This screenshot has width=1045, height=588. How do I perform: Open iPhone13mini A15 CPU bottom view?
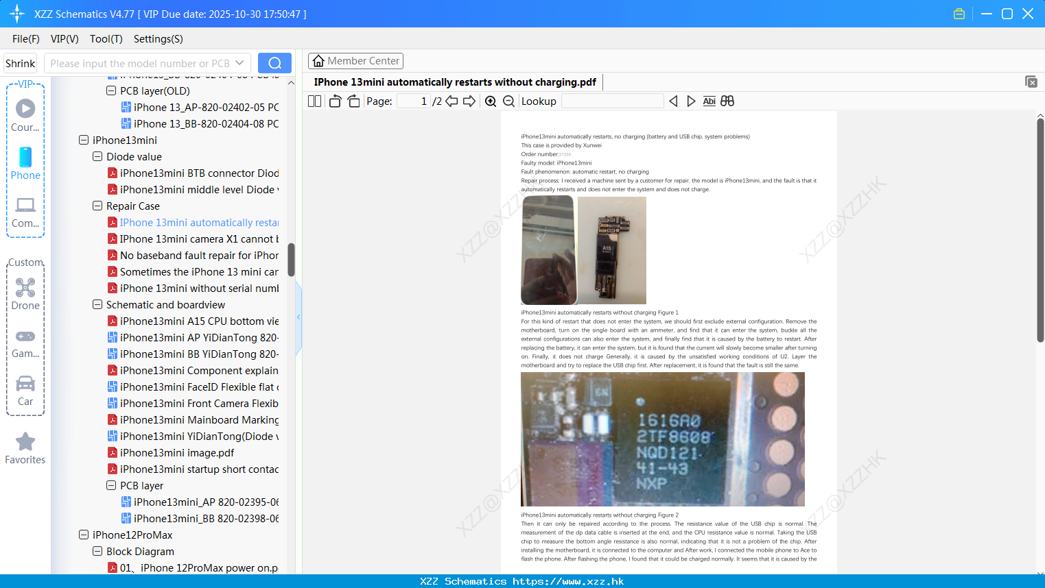coord(193,321)
